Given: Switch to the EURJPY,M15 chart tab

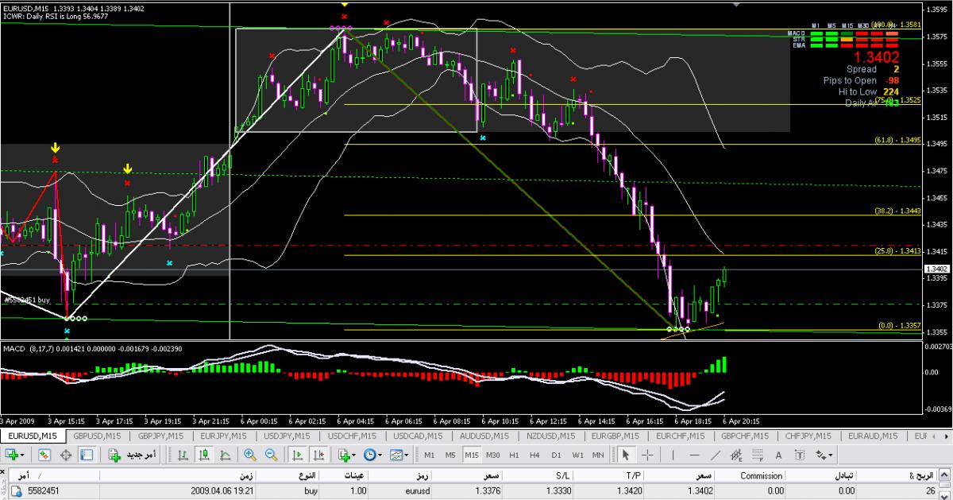Looking at the screenshot, I should coord(225,436).
